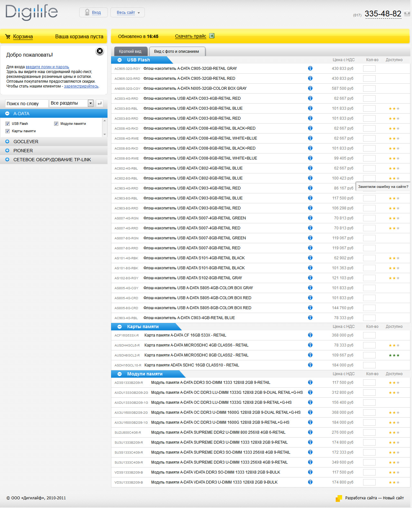
Task: Collapse the A-DATA category
Action: coord(7,114)
